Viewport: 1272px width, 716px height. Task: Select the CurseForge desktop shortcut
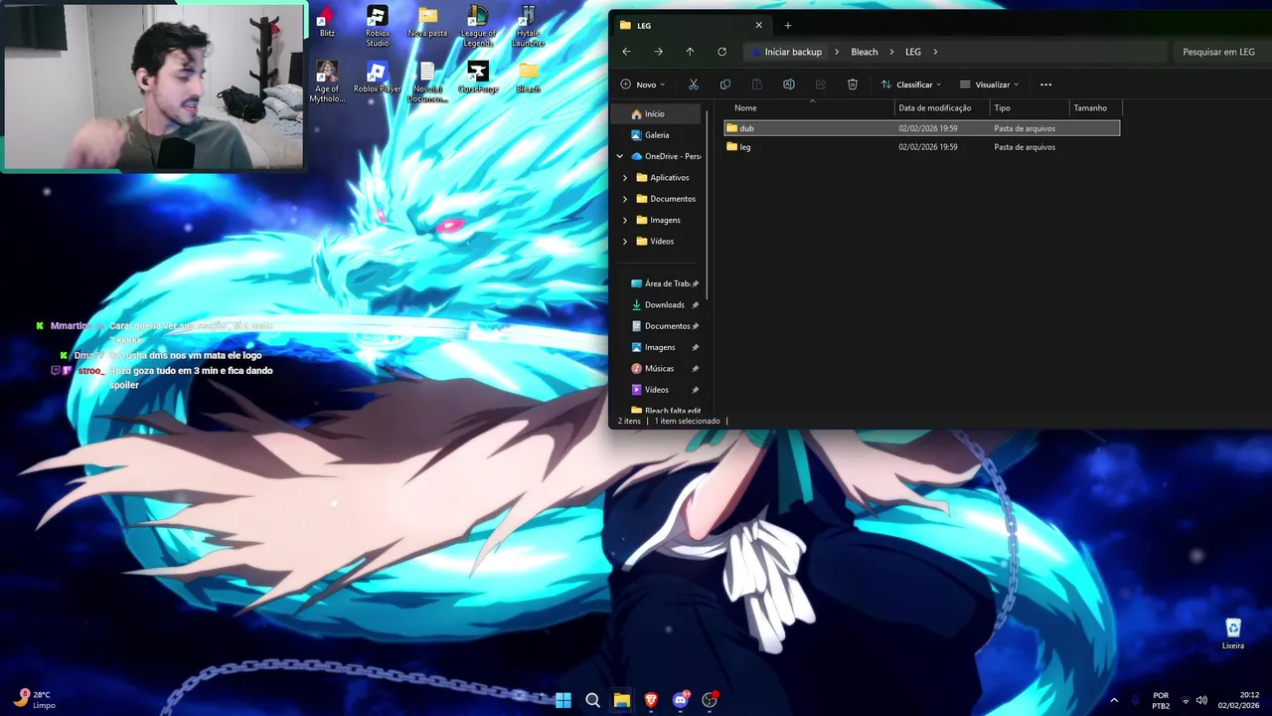(x=478, y=78)
